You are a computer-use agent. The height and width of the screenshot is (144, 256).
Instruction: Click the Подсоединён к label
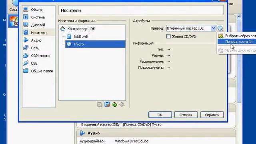coord(151,68)
